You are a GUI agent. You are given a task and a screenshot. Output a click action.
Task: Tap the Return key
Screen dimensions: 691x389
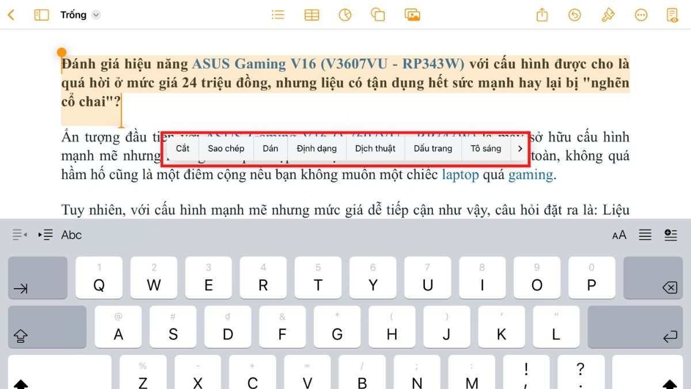coord(636,327)
